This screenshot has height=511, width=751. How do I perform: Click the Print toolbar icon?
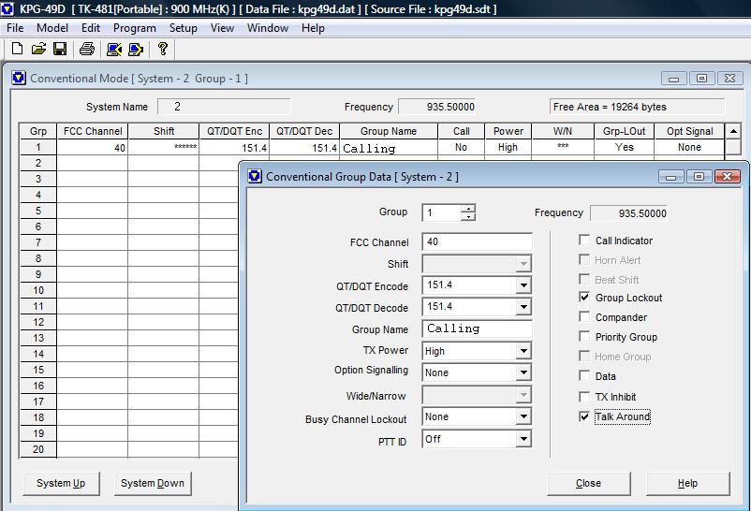click(87, 49)
